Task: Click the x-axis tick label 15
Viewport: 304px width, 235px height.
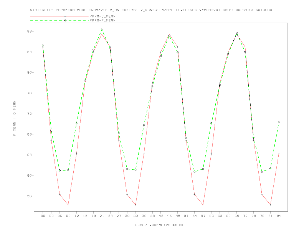Action: (85, 216)
